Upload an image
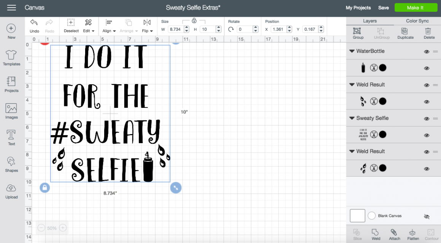The height and width of the screenshot is (243, 441). coord(11,191)
